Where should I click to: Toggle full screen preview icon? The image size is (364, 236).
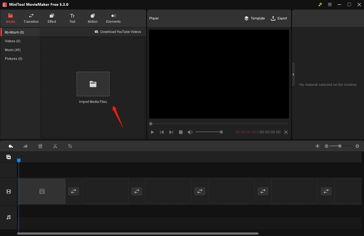point(286,132)
